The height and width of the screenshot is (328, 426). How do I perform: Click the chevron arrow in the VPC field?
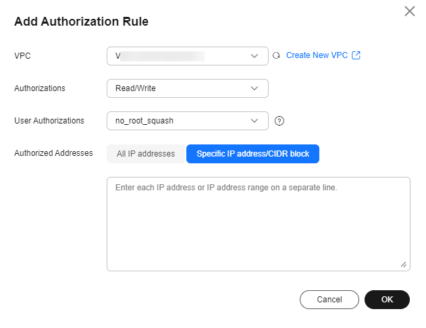[x=255, y=56]
